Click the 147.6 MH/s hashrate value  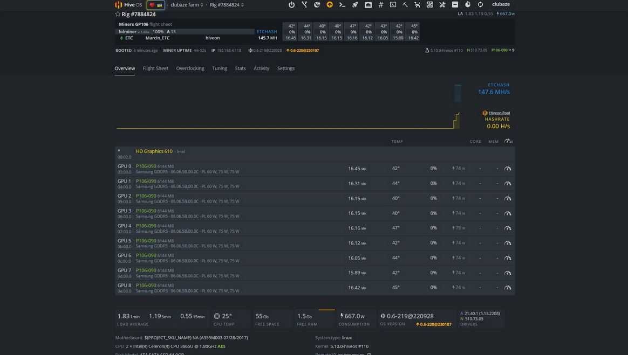494,92
